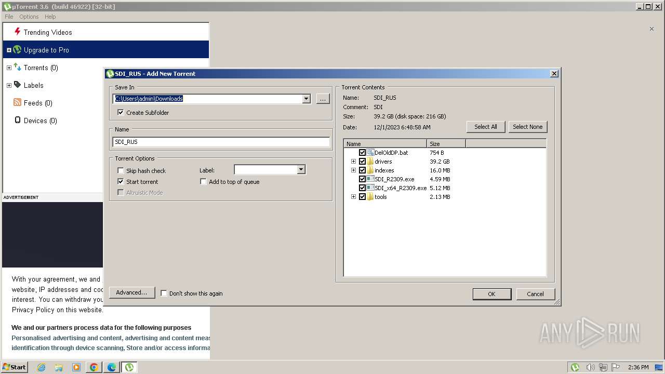Click the Torrents arrows icon in sidebar
This screenshot has height=374, width=665.
(17, 67)
